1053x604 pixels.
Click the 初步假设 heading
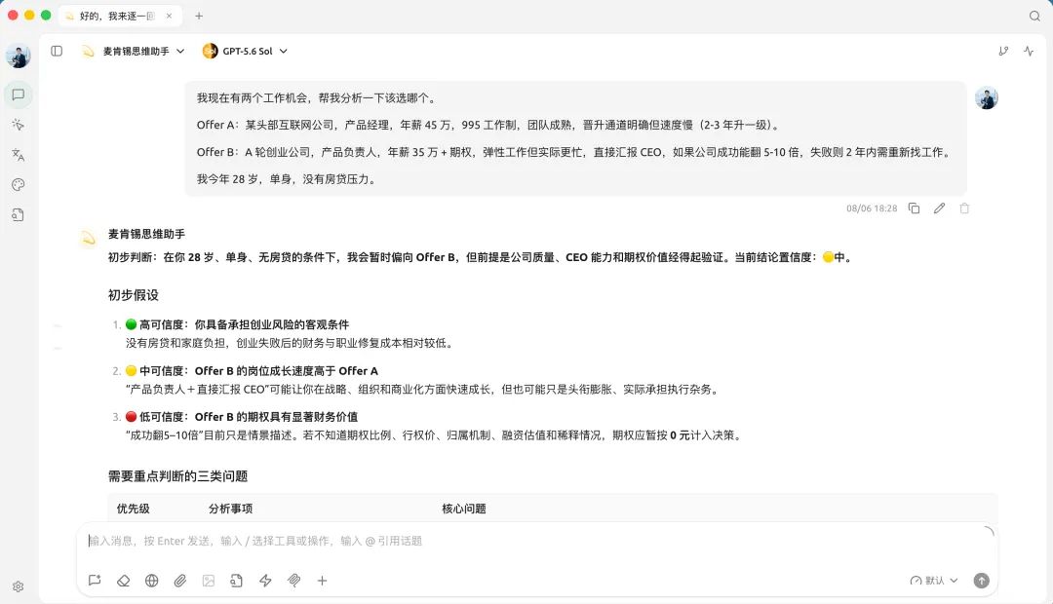134,295
